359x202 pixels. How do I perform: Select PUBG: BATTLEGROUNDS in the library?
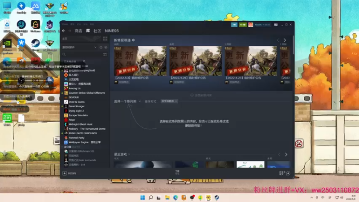point(83,133)
